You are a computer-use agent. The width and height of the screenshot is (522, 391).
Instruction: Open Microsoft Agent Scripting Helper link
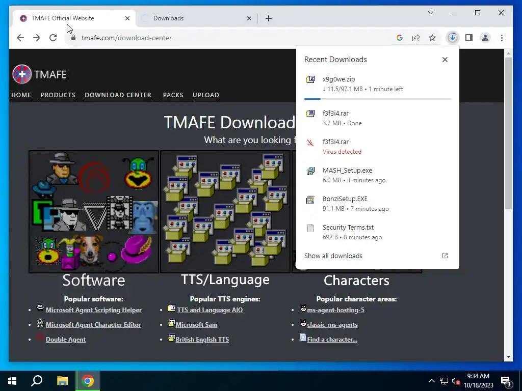tap(94, 310)
